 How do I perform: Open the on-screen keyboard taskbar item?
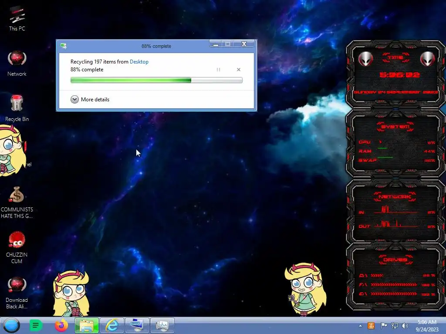tap(137, 325)
